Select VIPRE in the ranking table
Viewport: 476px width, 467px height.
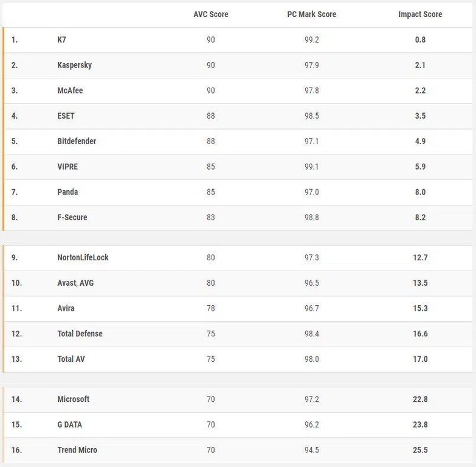click(67, 167)
